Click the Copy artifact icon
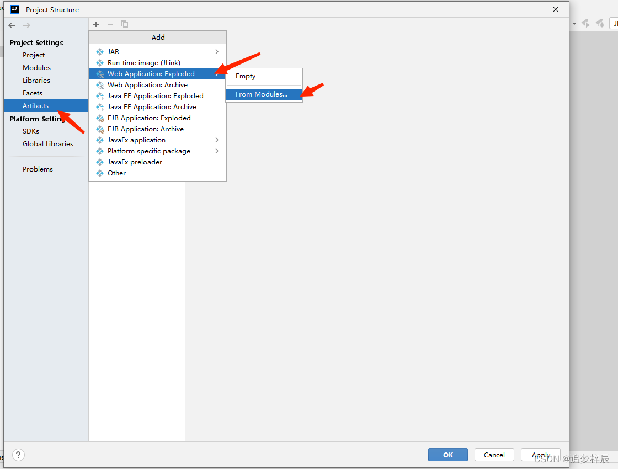This screenshot has height=469, width=618. coord(125,24)
